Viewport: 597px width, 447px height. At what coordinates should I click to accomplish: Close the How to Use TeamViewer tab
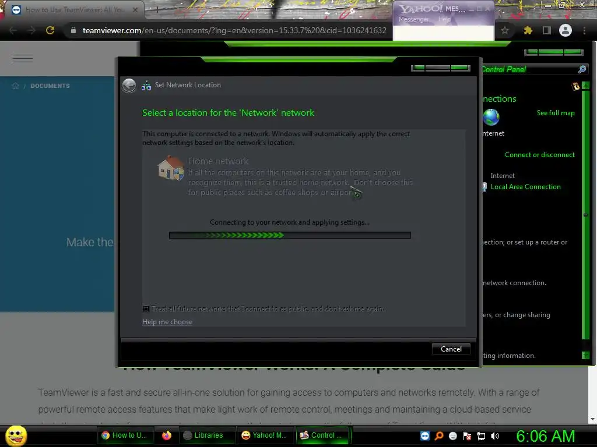click(135, 10)
